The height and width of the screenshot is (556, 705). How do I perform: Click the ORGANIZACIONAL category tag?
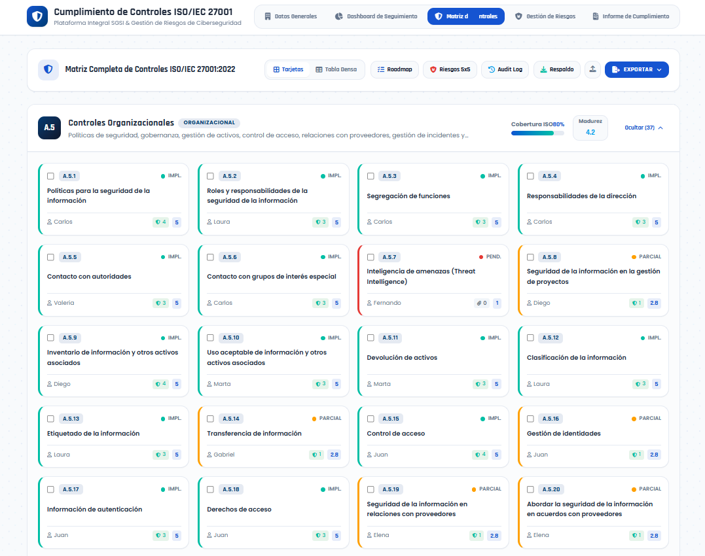point(209,122)
